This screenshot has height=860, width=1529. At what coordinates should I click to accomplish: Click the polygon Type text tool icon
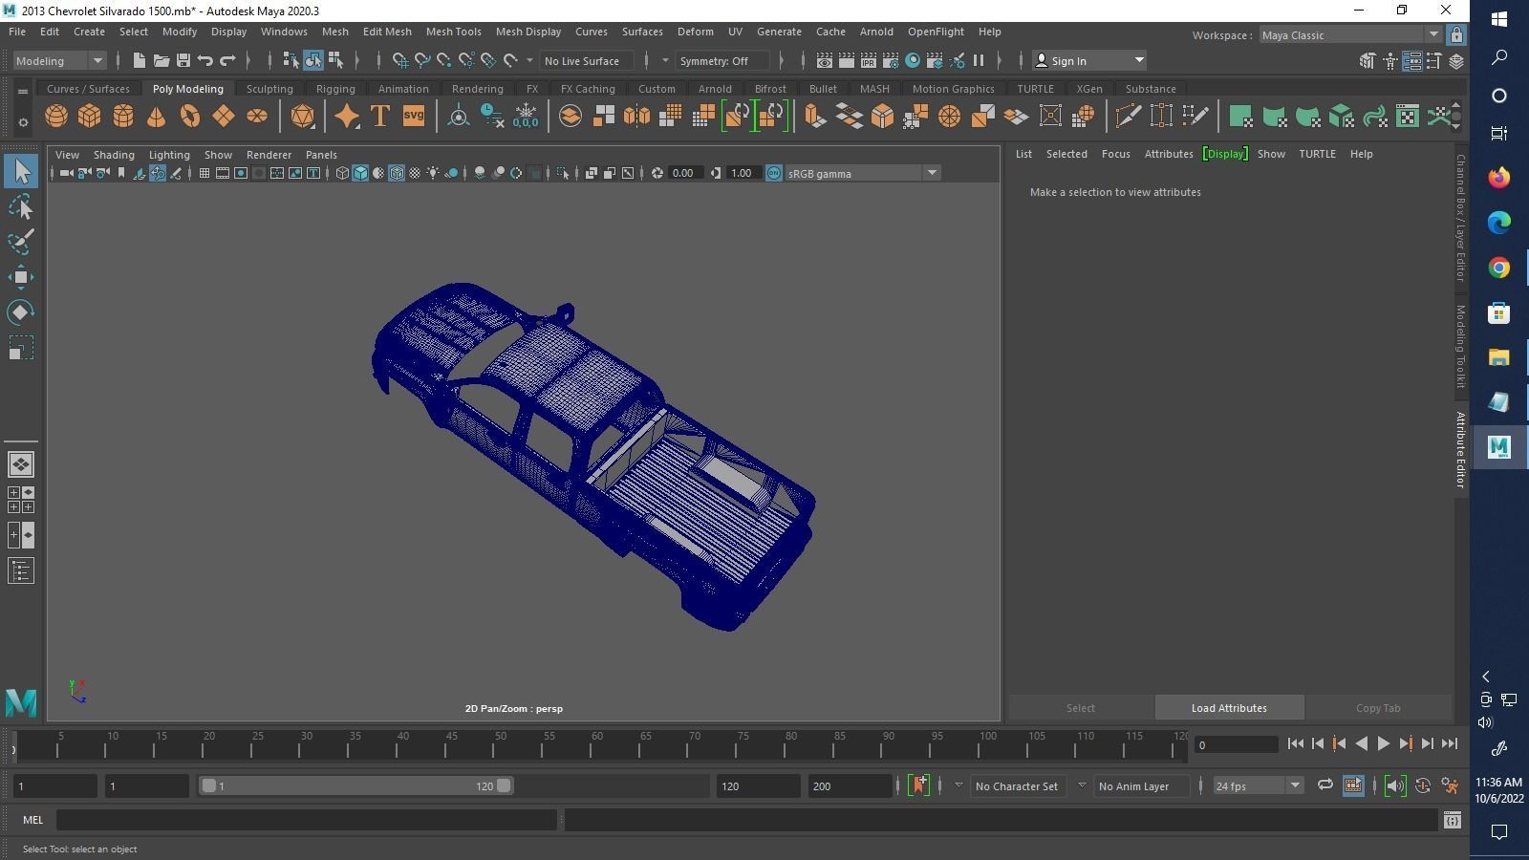click(x=380, y=117)
